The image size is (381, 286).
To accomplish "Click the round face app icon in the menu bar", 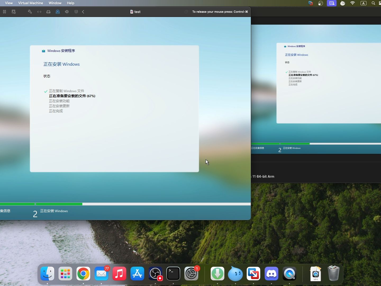I will (343, 3).
